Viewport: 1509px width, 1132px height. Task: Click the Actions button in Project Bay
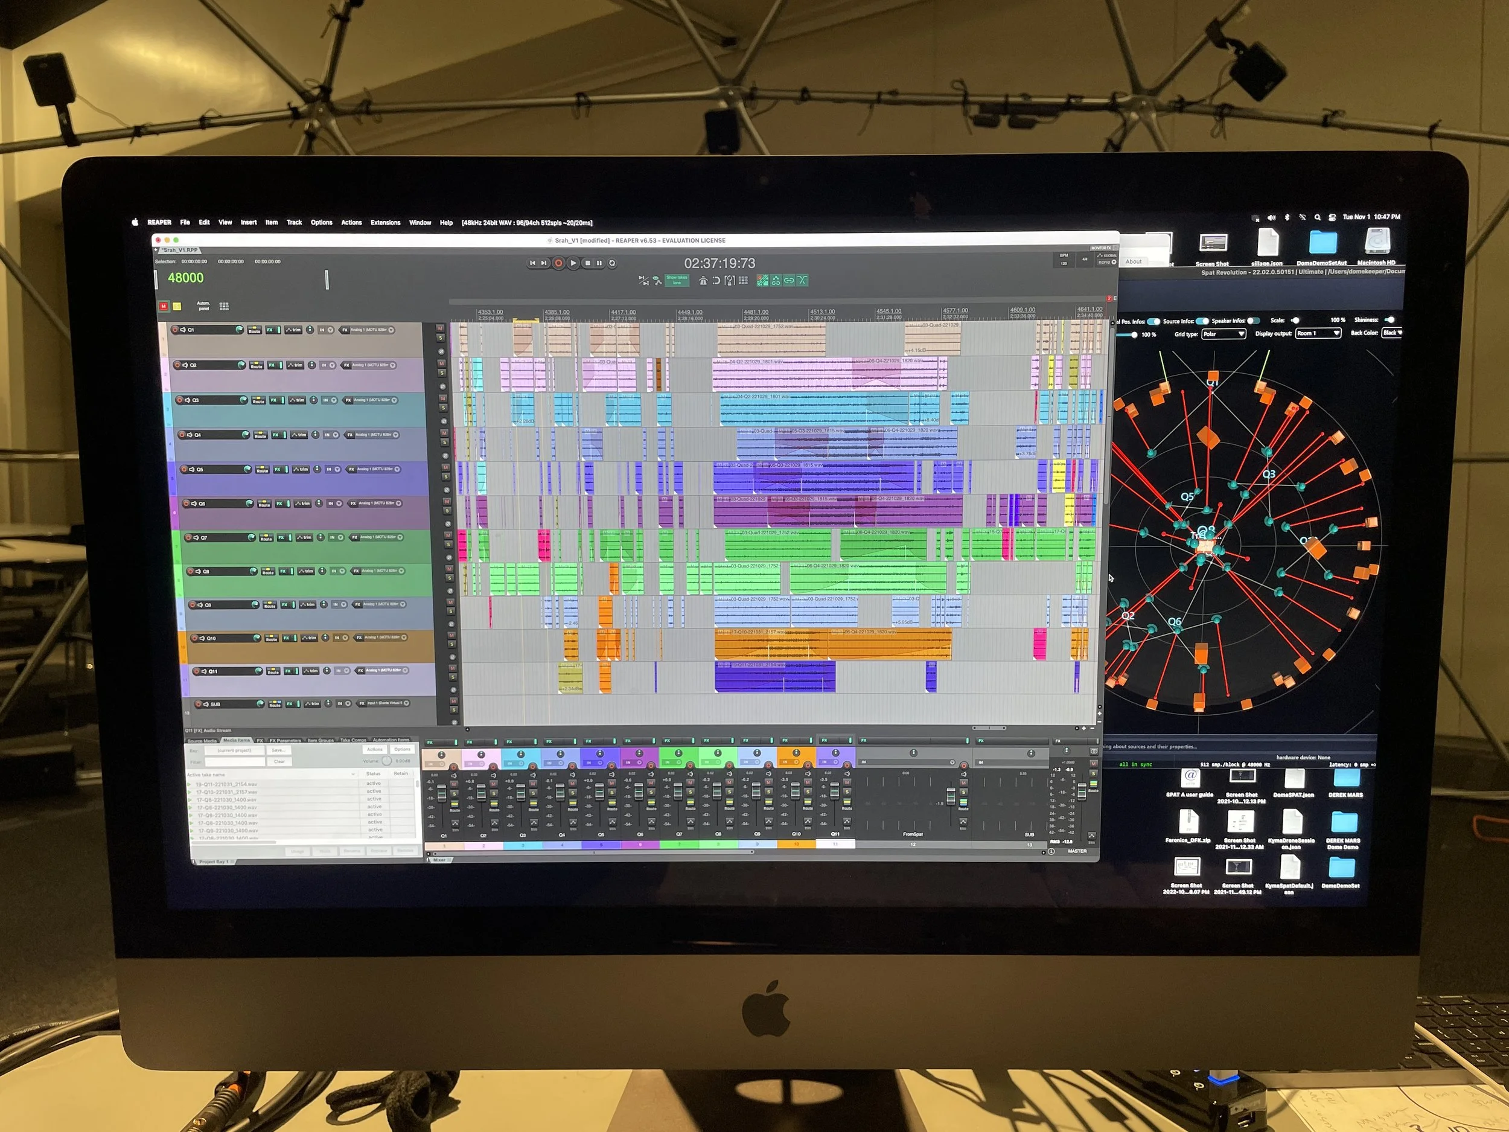click(374, 749)
